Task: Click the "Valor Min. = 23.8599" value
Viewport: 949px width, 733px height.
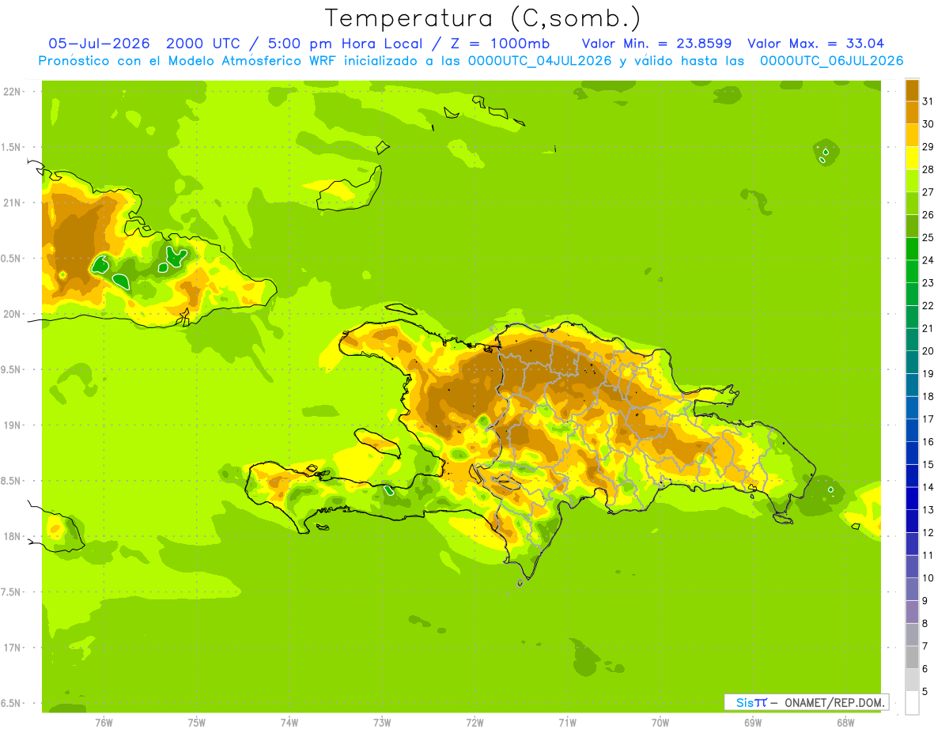Action: pos(656,43)
